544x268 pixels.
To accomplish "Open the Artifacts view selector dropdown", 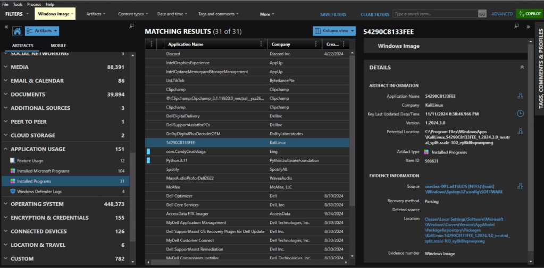I will point(41,31).
